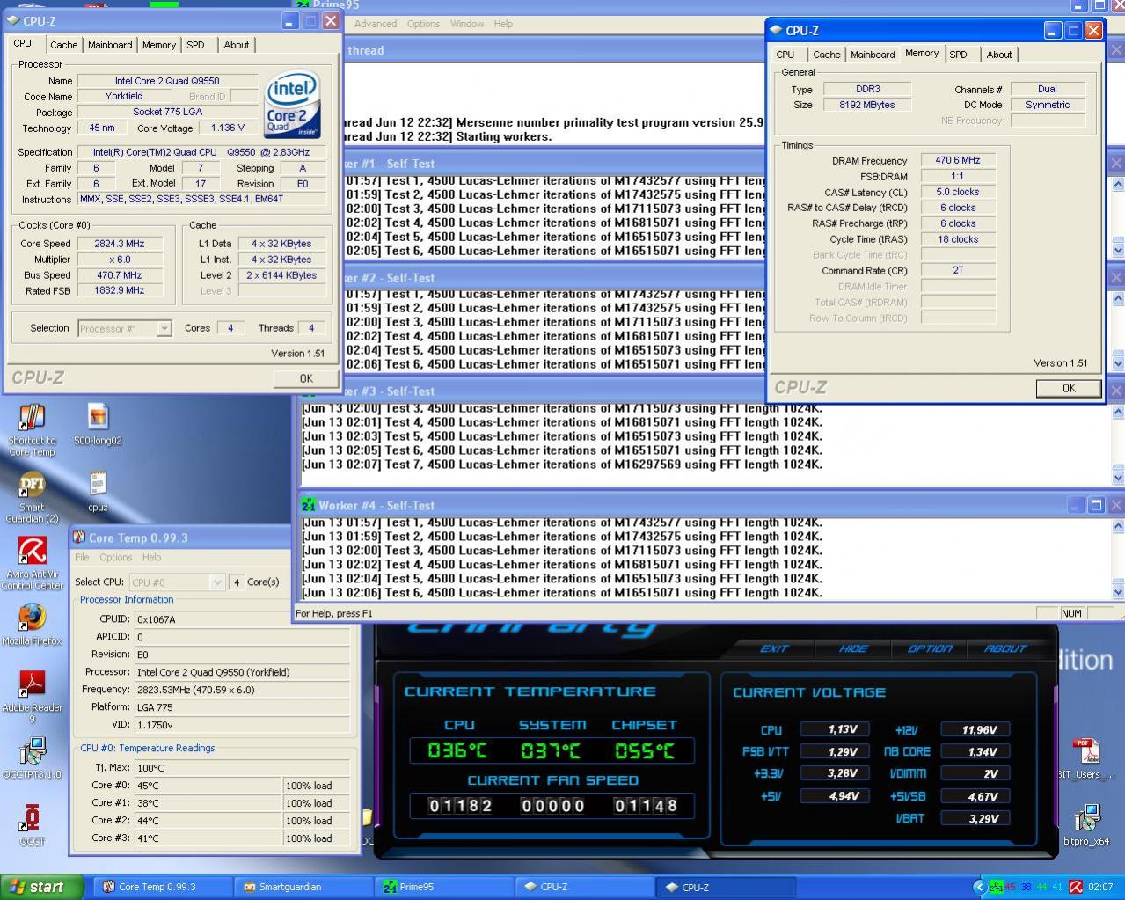The height and width of the screenshot is (900, 1125).
Task: Click the Processor field in Core Temp
Action: [x=242, y=672]
